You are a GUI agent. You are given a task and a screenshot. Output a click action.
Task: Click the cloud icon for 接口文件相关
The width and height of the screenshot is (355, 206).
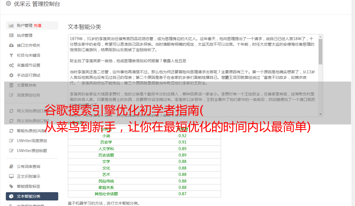11,45
